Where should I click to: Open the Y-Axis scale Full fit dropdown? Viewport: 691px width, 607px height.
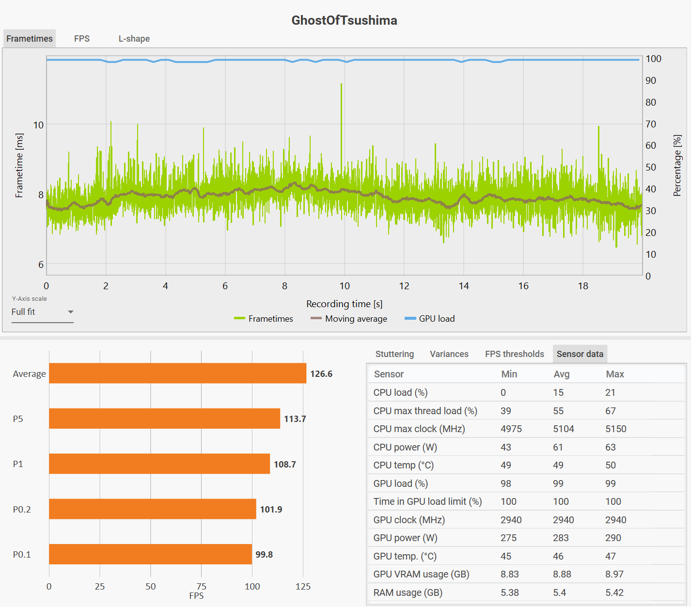pyautogui.click(x=43, y=312)
